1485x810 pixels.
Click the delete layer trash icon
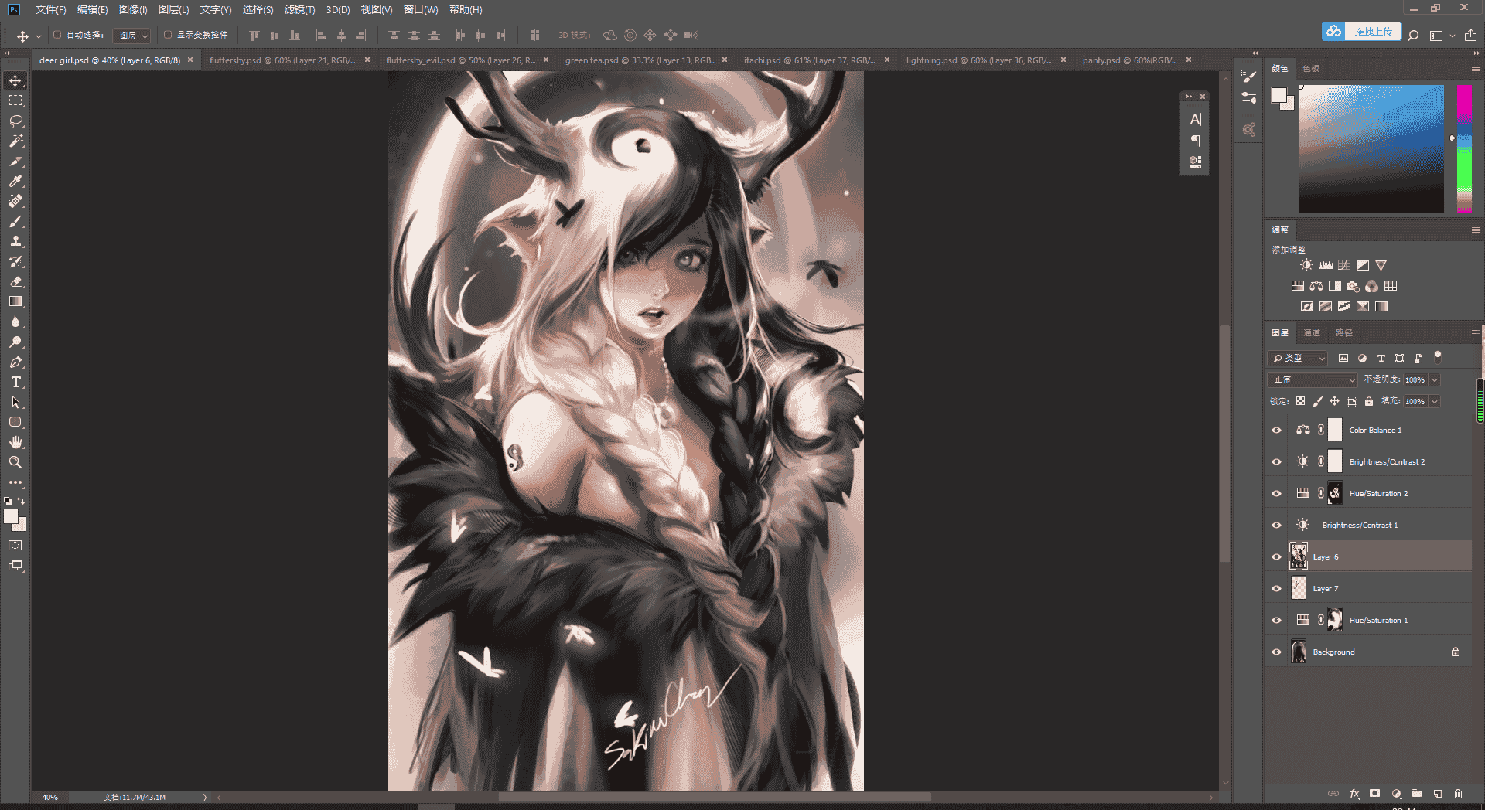coord(1458,794)
